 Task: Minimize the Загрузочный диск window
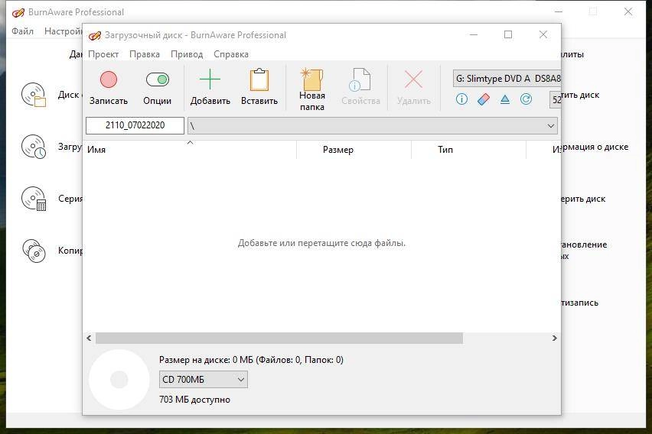(x=474, y=34)
